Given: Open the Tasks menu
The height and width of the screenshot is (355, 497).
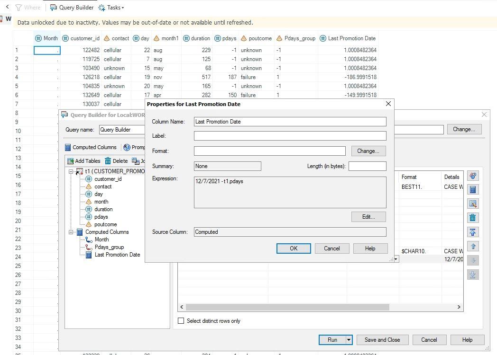Looking at the screenshot, I should click(112, 7).
